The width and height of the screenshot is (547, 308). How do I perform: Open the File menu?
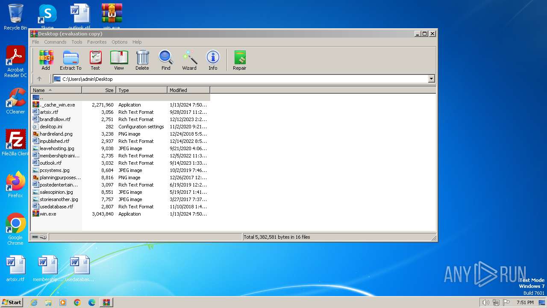point(35,42)
